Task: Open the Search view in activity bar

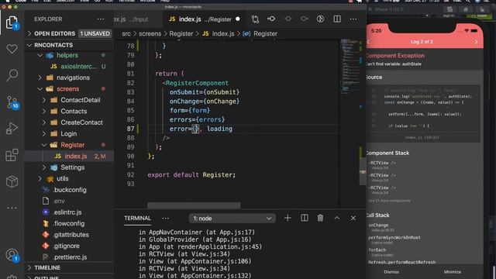Action: 12,75
